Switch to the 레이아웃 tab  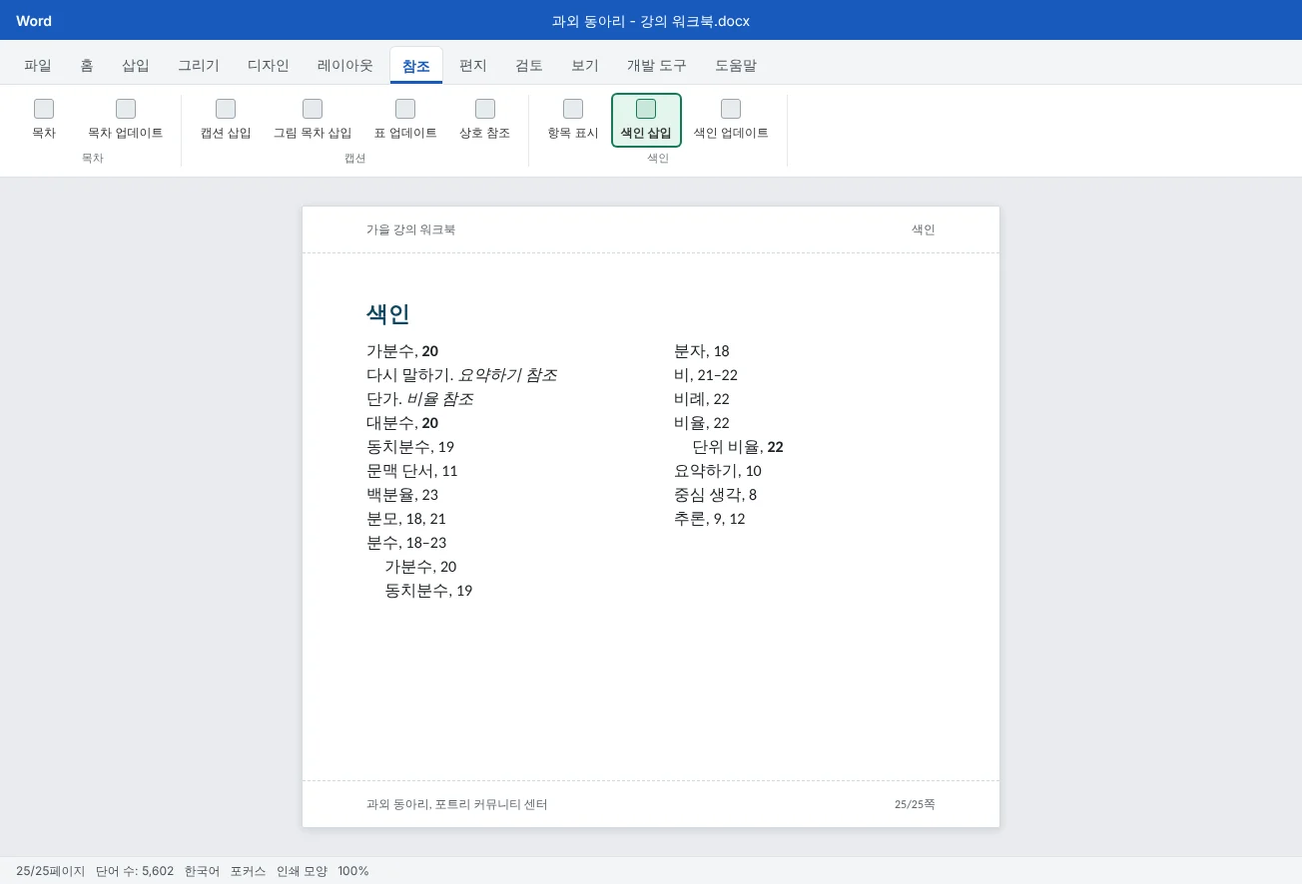tap(345, 66)
